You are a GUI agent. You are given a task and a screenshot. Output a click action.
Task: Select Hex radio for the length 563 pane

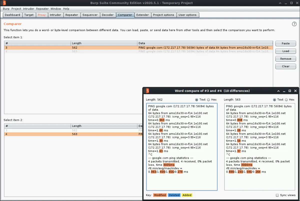(x=286, y=100)
